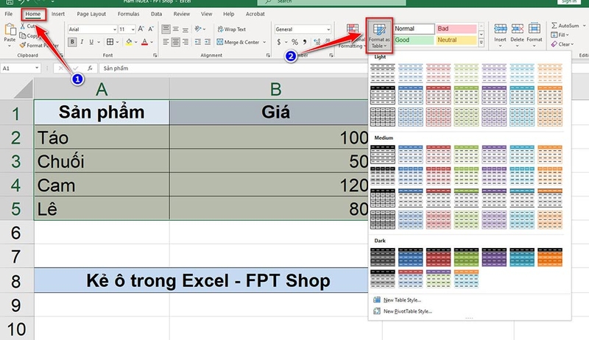Screen dimensions: 589x340
Task: Click the AutoSum sigma icon
Action: 554,26
